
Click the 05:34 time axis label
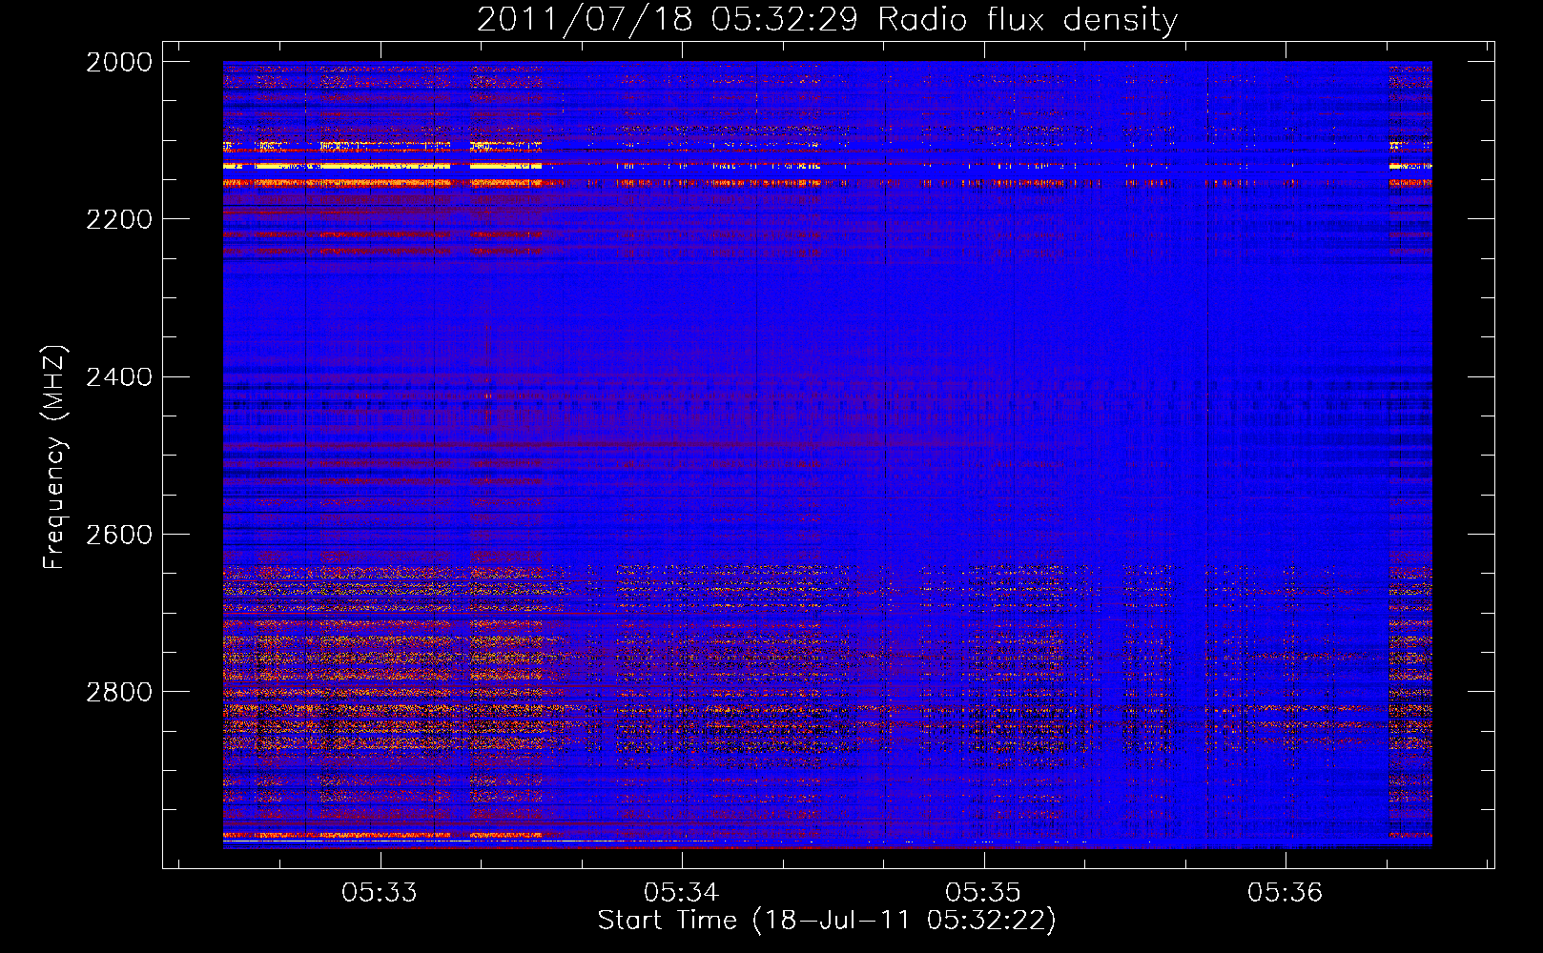[x=681, y=892]
